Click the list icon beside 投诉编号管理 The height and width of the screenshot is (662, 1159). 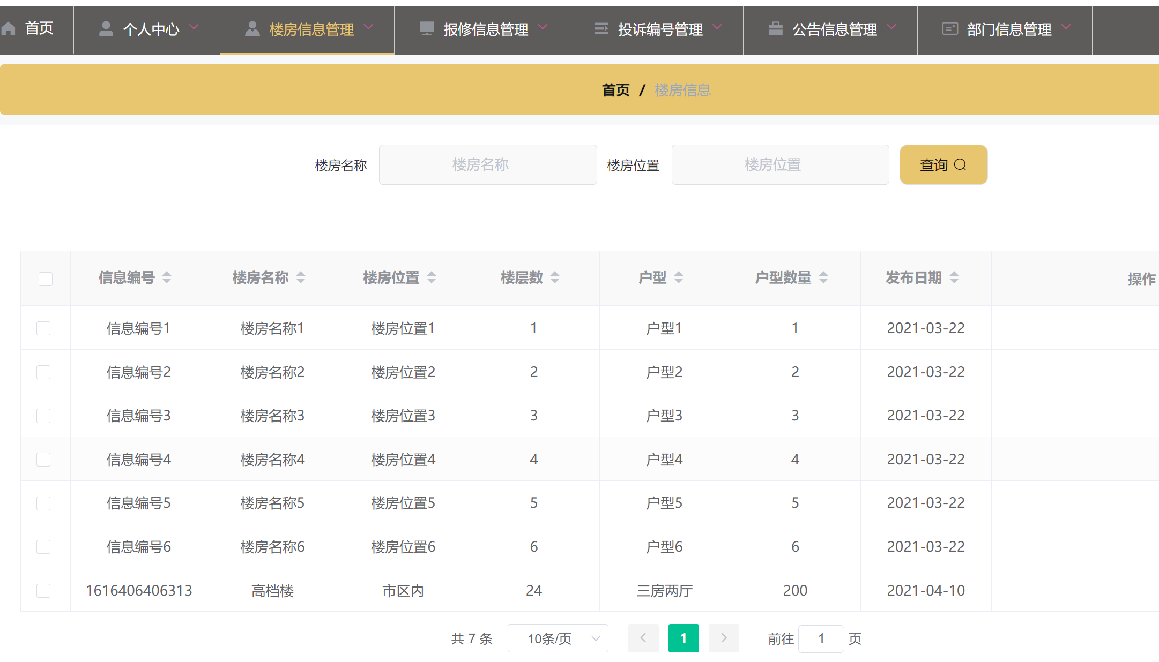coord(601,29)
